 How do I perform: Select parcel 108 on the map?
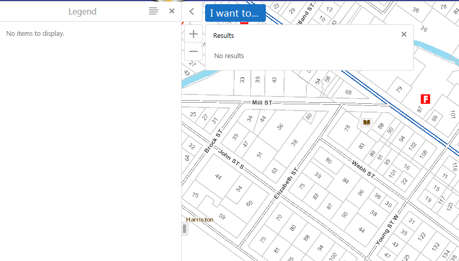[x=423, y=154]
